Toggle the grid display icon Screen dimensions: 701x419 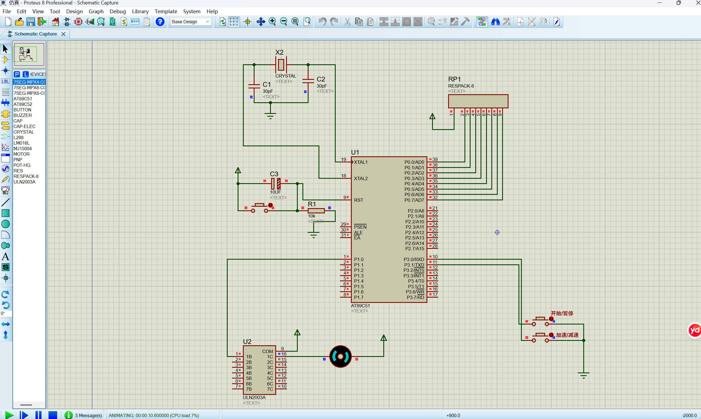point(234,22)
